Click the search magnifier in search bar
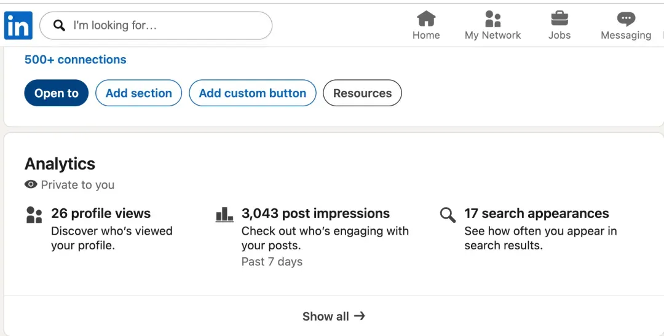Image resolution: width=664 pixels, height=336 pixels. (59, 25)
